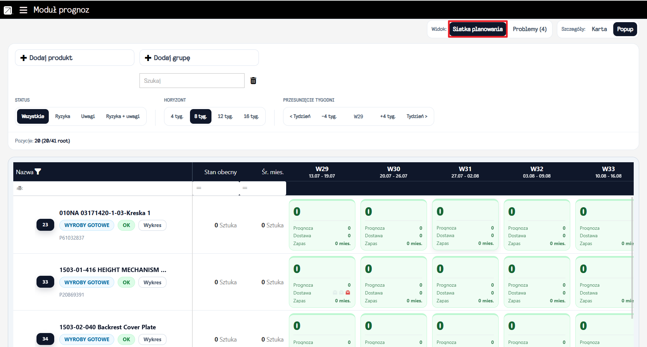Switch view to Problemy (4)

pyautogui.click(x=530, y=29)
